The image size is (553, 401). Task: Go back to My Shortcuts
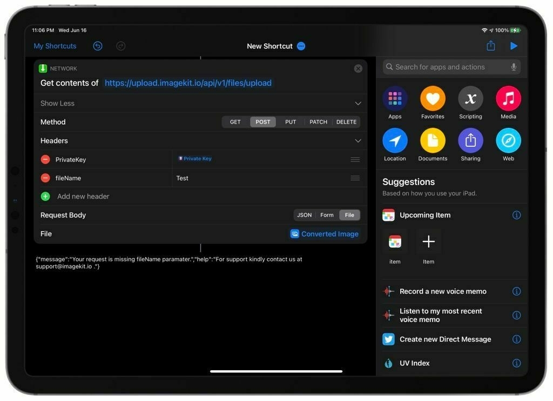click(55, 46)
